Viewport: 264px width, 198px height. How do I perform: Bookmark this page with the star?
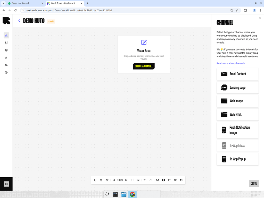[237, 10]
